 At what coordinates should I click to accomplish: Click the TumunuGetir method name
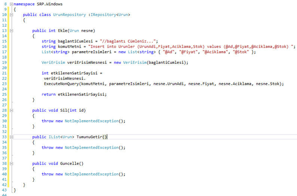pos(89,137)
